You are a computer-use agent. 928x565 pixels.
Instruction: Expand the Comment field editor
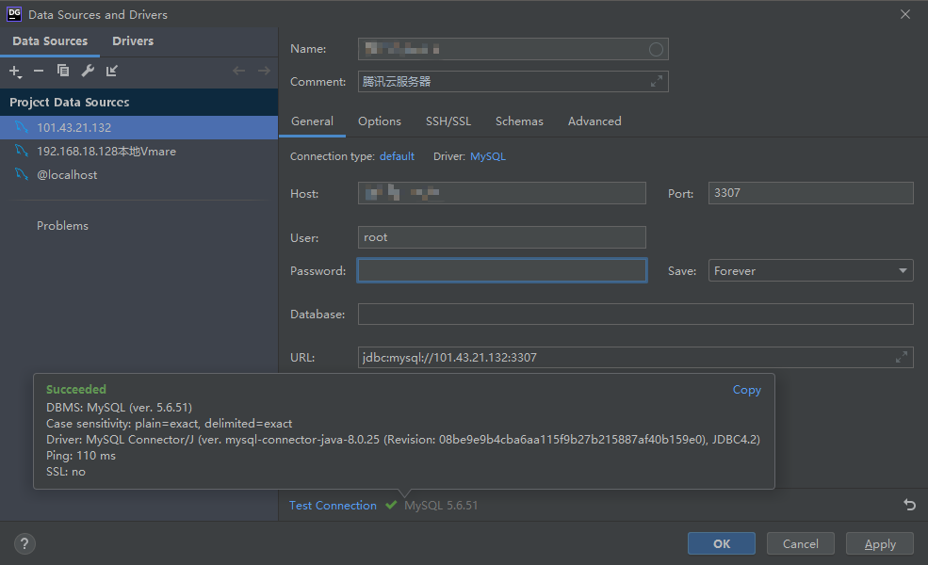pos(657,82)
